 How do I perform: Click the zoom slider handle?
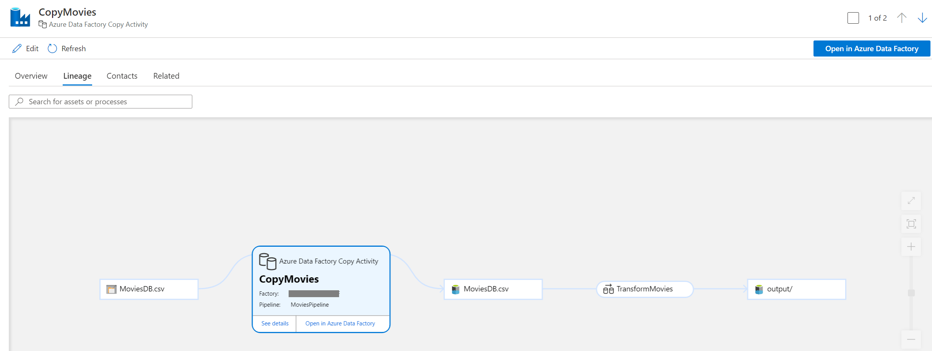click(x=911, y=293)
